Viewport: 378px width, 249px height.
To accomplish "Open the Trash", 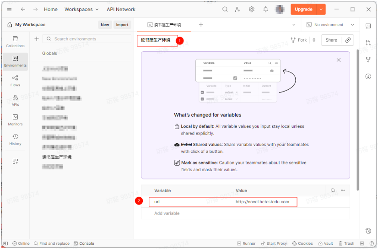I will click(346, 244).
